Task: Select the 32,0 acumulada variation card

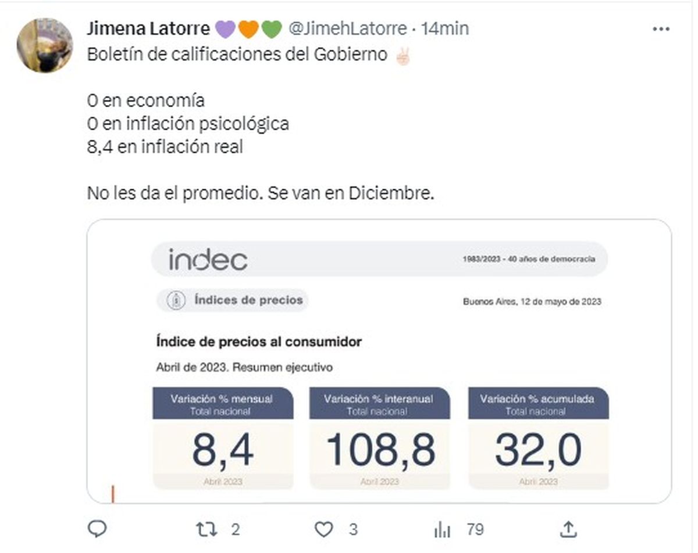Action: click(538, 438)
